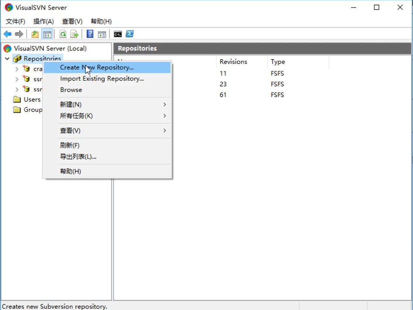This screenshot has width=413, height=310.
Task: Select the Repositories tree item label
Action: pyautogui.click(x=42, y=58)
